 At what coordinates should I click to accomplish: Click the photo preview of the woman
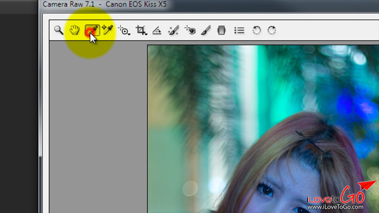263,129
